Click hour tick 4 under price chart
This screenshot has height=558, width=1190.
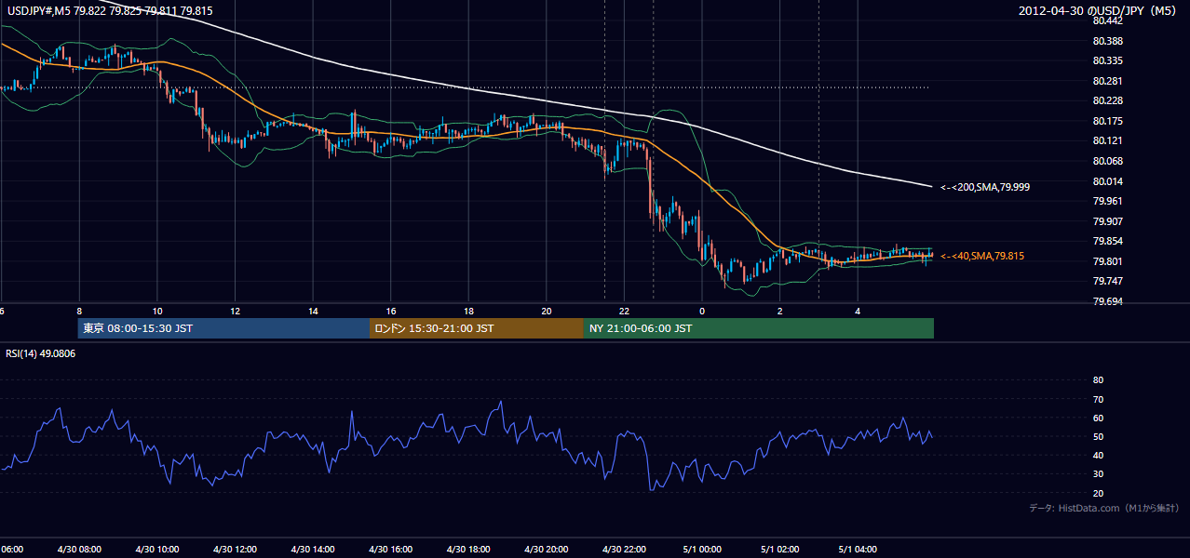click(858, 312)
